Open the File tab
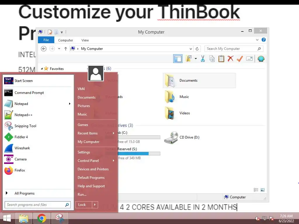Screen dimensions: 299x224 (x=46, y=40)
